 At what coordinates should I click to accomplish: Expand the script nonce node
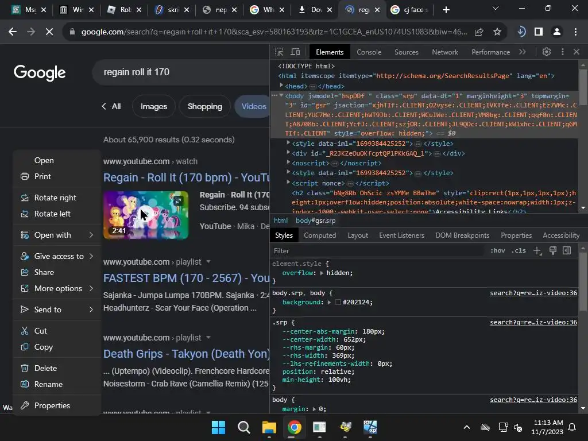click(x=288, y=183)
